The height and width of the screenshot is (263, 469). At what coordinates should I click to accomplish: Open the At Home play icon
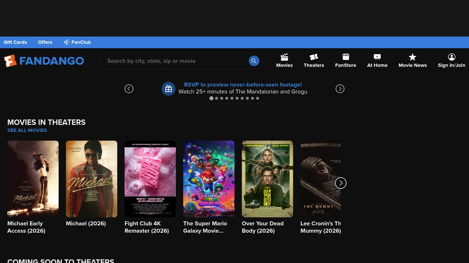tap(377, 57)
